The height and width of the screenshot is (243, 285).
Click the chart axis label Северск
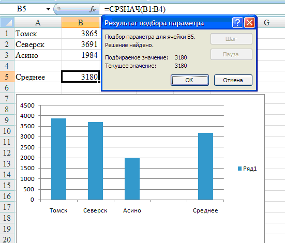[95, 210]
